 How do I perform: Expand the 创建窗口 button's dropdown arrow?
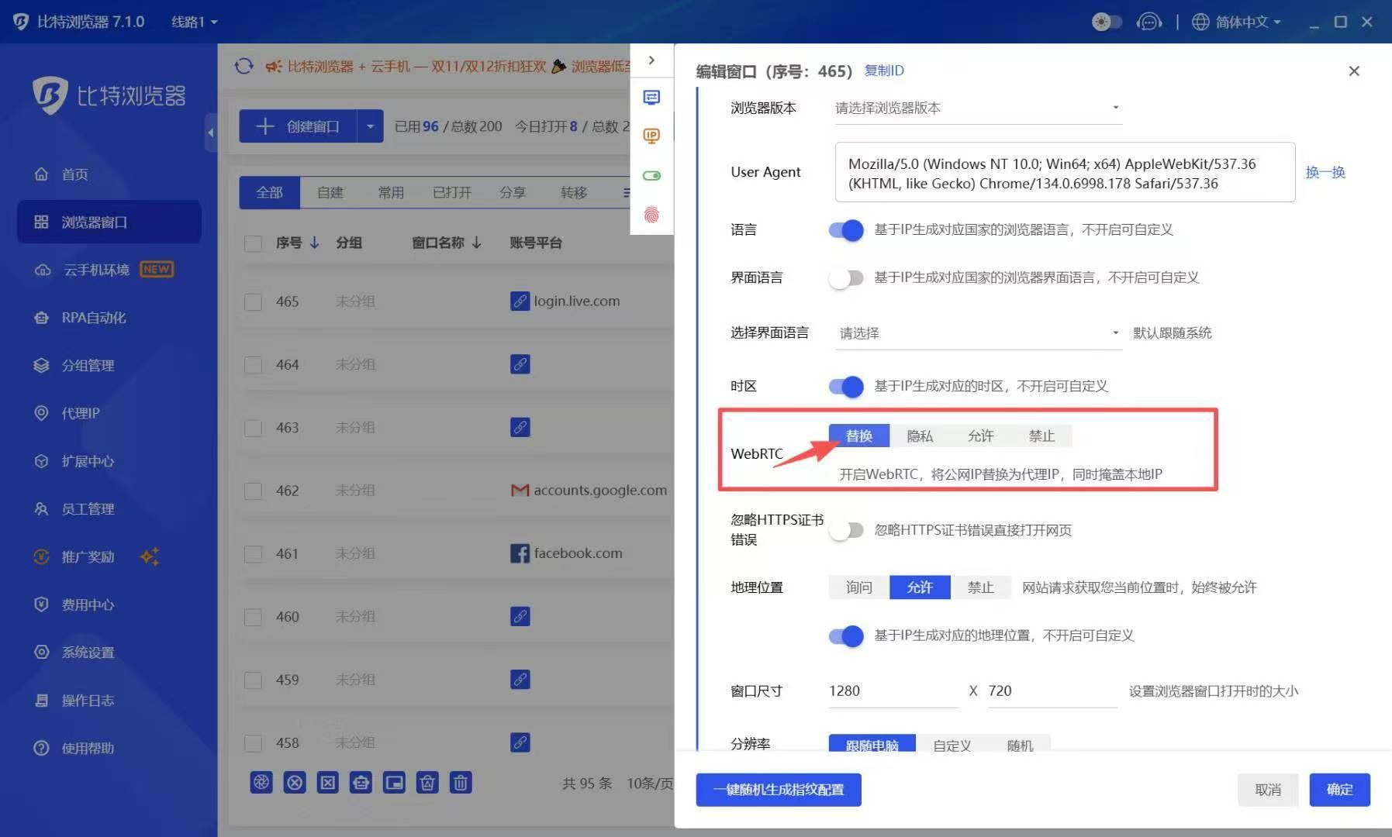coord(370,126)
